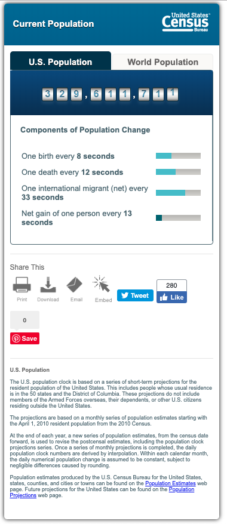Open the Population Estimates link
This screenshot has height=524, width=227.
point(170,483)
